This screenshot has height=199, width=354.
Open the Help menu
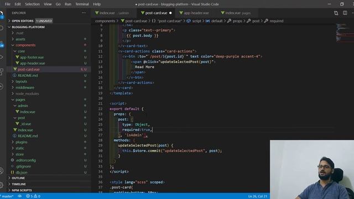pyautogui.click(x=97, y=4)
